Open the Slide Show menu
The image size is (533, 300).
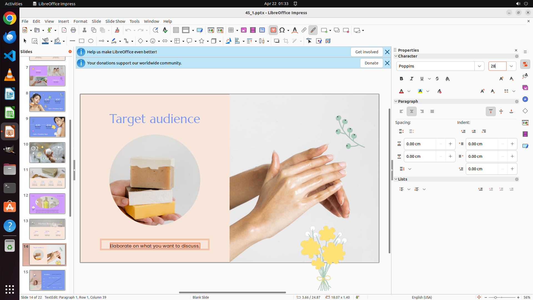point(115,21)
